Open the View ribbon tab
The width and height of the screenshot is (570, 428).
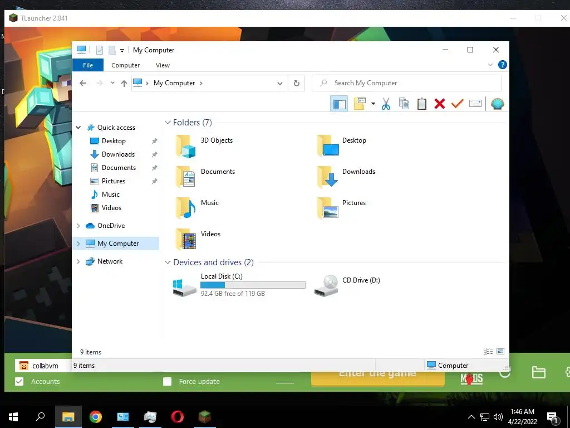pos(163,65)
